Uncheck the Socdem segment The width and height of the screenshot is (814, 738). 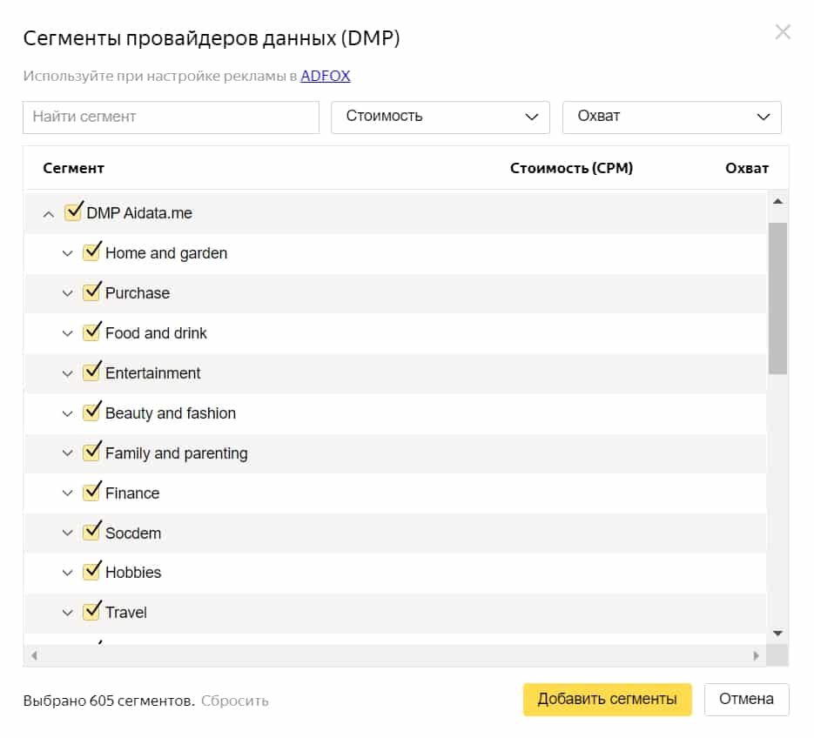pyautogui.click(x=92, y=532)
